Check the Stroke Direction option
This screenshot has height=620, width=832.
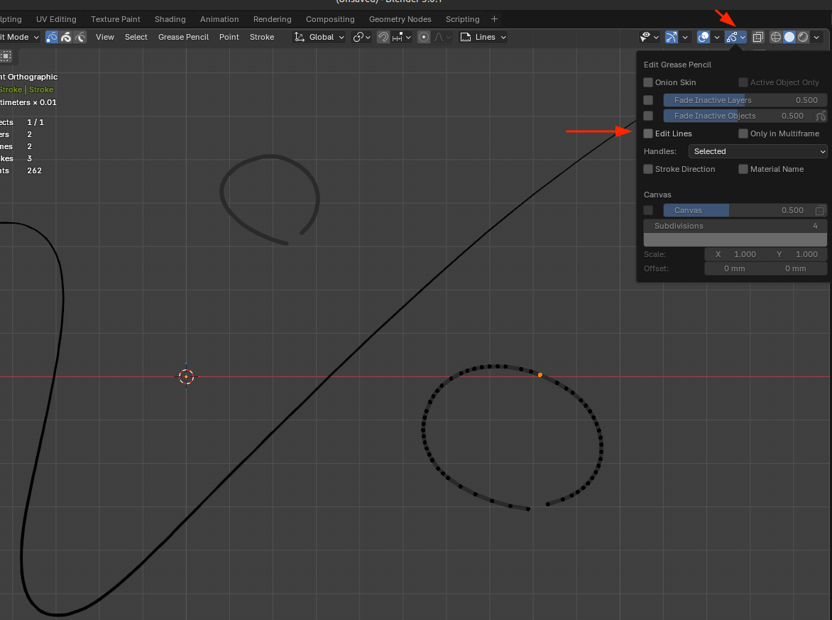coord(648,169)
